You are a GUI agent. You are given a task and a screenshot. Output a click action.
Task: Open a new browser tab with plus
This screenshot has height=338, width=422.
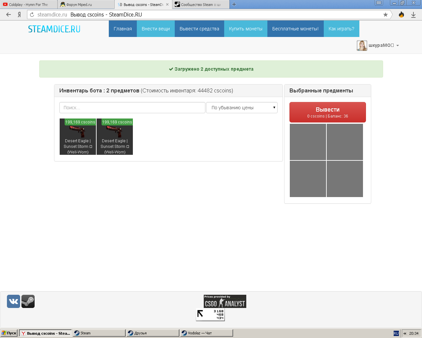(234, 4)
